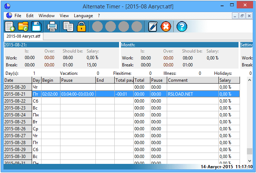Click the Comment column header
The height and width of the screenshot is (173, 256).
192,80
